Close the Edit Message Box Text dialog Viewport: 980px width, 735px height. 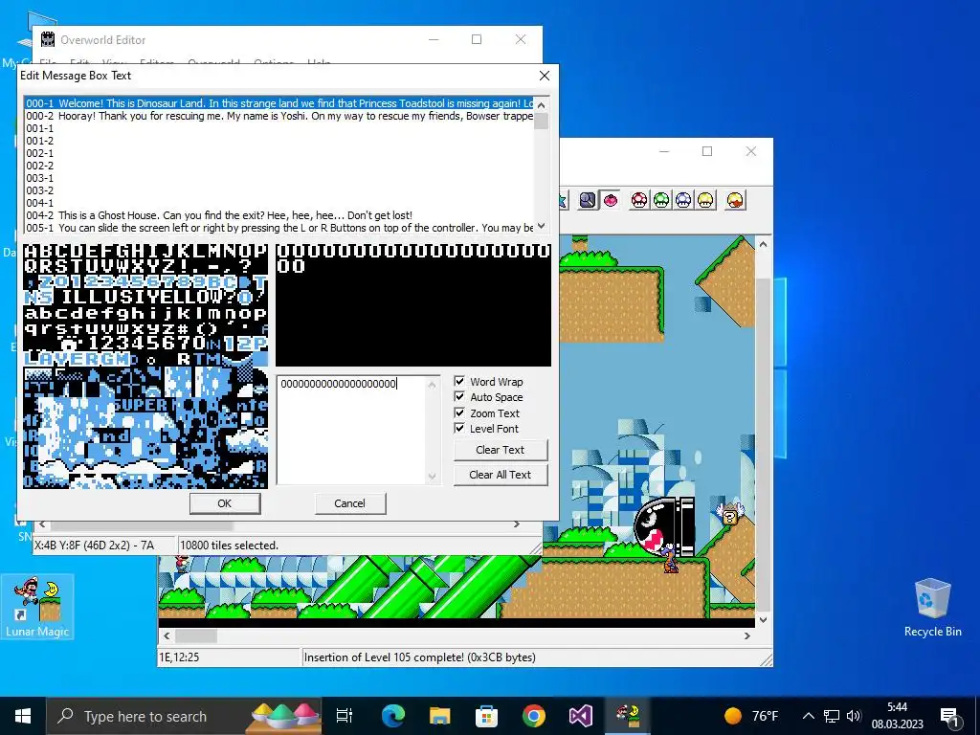coord(545,76)
